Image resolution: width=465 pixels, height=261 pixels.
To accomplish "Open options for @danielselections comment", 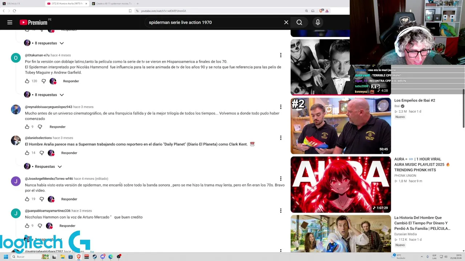I will click(x=280, y=138).
